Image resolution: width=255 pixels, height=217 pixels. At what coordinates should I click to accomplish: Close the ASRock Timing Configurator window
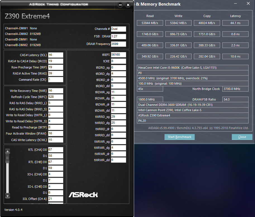pyautogui.click(x=128, y=5)
